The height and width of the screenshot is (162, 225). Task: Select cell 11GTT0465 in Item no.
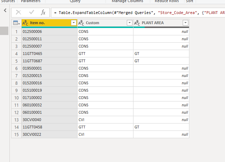49,54
